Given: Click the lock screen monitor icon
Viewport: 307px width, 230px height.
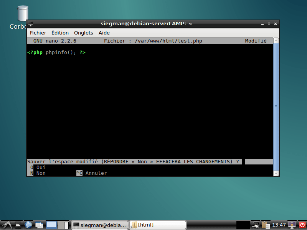Looking at the screenshot, I should pyautogui.click(x=292, y=225).
